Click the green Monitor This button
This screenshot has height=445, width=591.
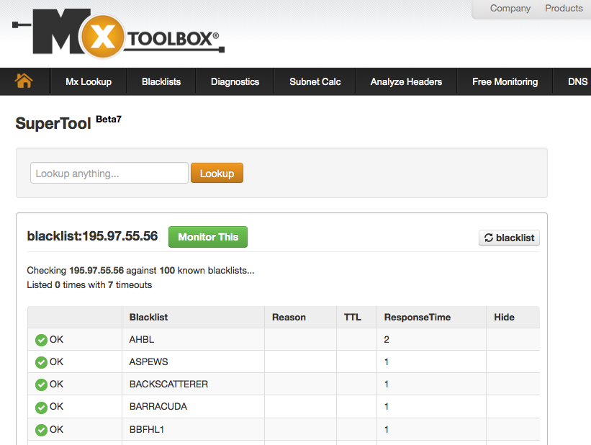(208, 237)
